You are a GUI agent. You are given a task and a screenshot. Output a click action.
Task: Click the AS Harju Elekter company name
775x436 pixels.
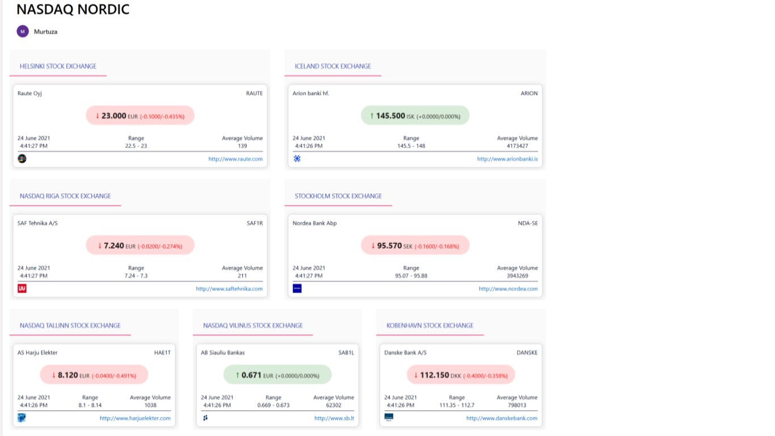click(37, 353)
